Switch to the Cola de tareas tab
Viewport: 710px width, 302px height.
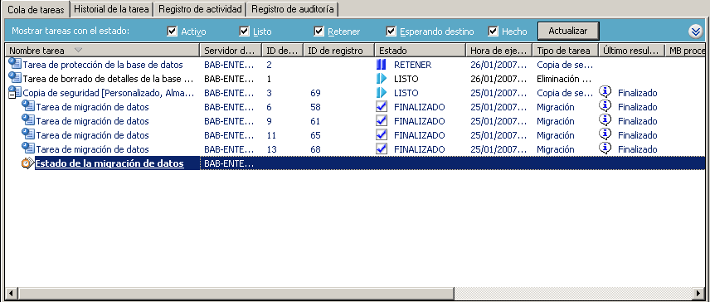click(x=36, y=9)
